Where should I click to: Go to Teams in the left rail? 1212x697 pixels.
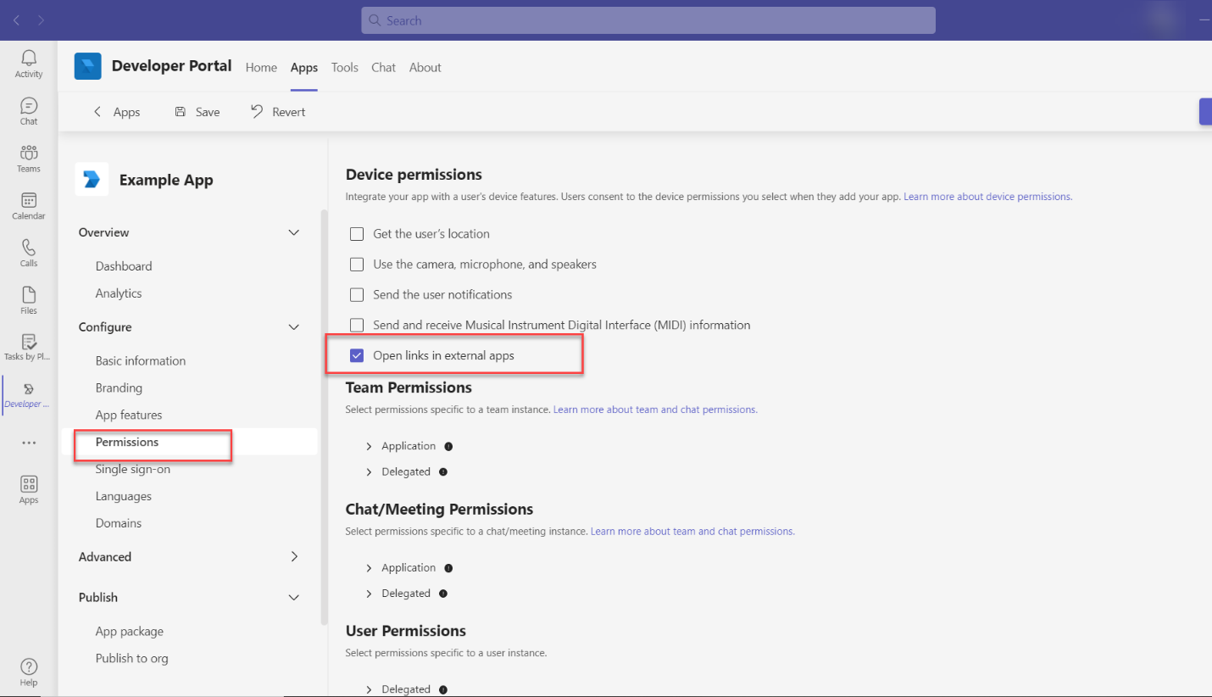29,159
